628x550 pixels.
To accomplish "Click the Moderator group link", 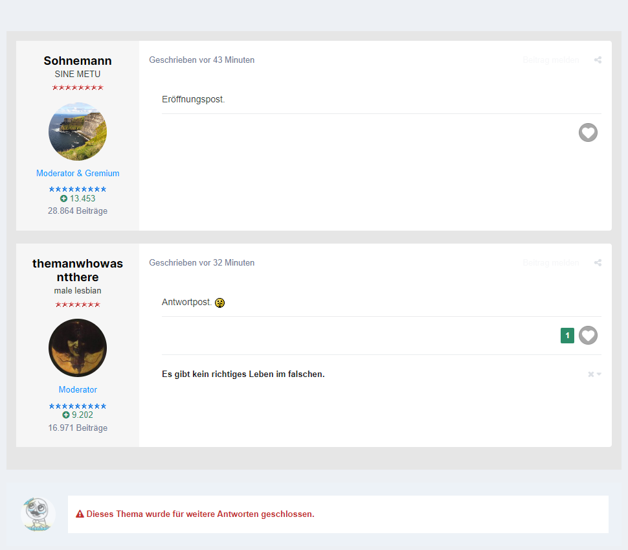I will tap(78, 389).
